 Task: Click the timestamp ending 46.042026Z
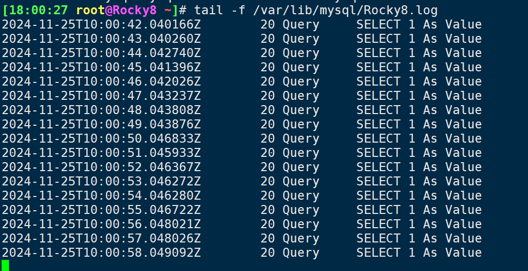pos(101,81)
